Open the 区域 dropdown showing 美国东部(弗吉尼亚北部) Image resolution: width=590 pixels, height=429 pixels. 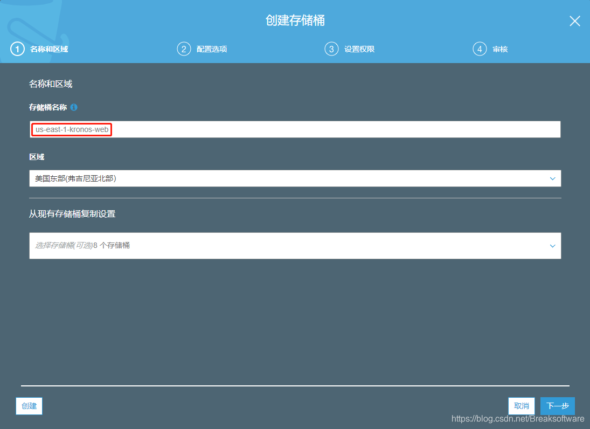(x=295, y=178)
